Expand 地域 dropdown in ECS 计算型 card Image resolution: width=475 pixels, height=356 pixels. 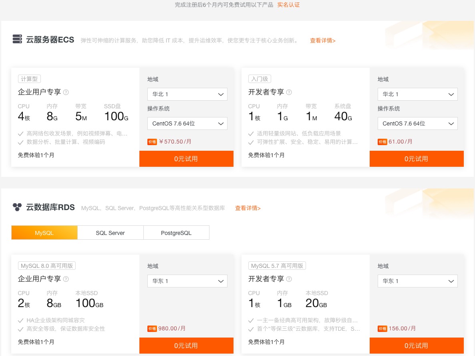187,94
